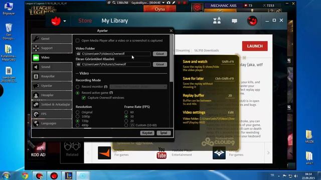Save settings with Kaydet button
The width and height of the screenshot is (321, 180).
(147, 133)
